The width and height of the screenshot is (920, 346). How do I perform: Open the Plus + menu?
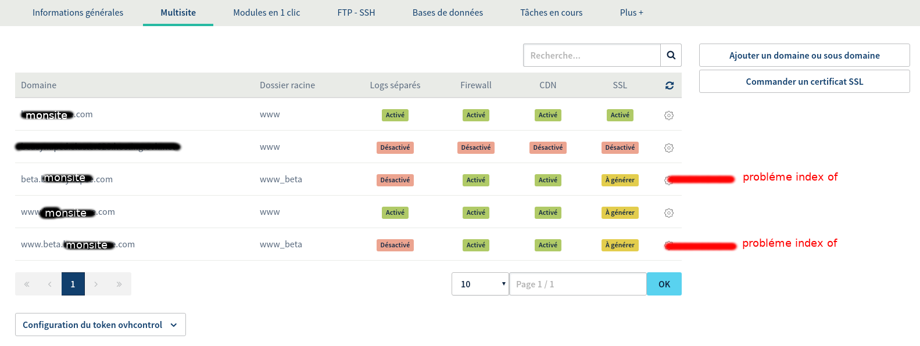pyautogui.click(x=631, y=13)
